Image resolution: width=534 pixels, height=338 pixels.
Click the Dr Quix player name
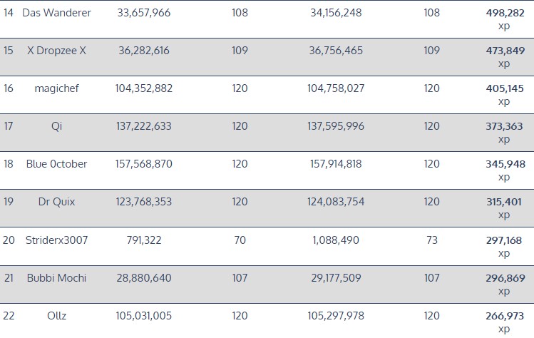56,202
